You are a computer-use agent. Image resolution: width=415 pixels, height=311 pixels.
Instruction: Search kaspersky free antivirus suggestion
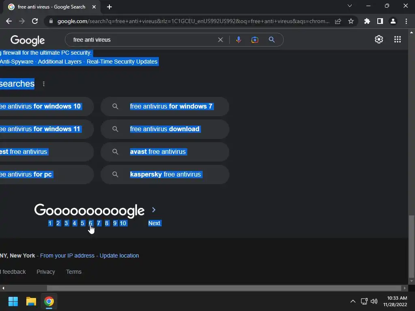pos(165,175)
